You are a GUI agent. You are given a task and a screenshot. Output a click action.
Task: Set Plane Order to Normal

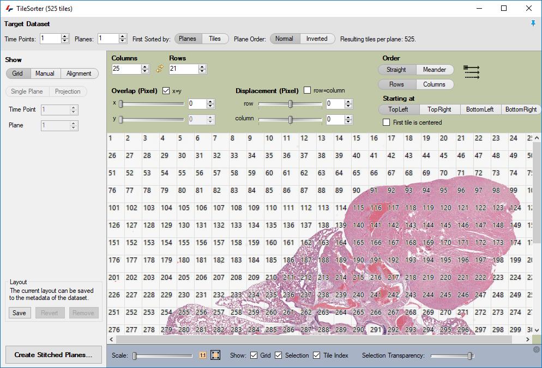point(285,39)
